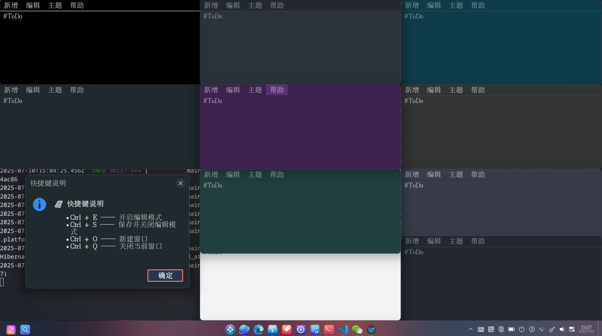Expand the system tray chevron
The image size is (602, 336).
(471, 329)
